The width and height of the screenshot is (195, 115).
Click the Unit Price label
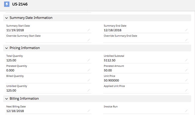(x=109, y=76)
